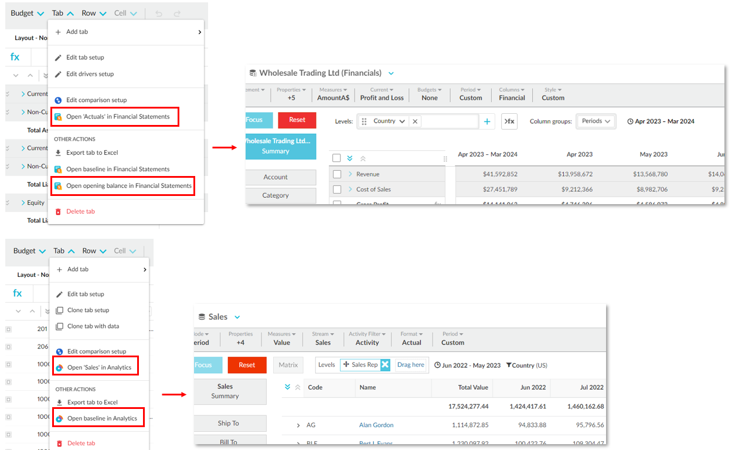The height and width of the screenshot is (450, 735).
Task: Click the >fx button next to Levels
Action: coord(509,121)
